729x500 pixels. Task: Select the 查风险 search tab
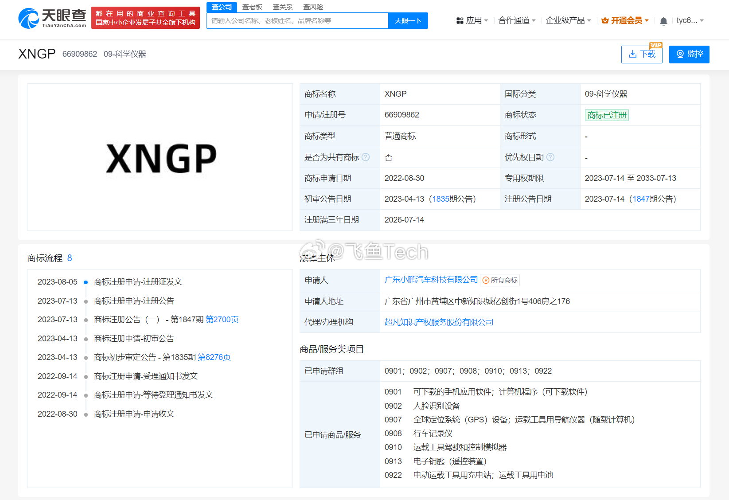tap(313, 7)
